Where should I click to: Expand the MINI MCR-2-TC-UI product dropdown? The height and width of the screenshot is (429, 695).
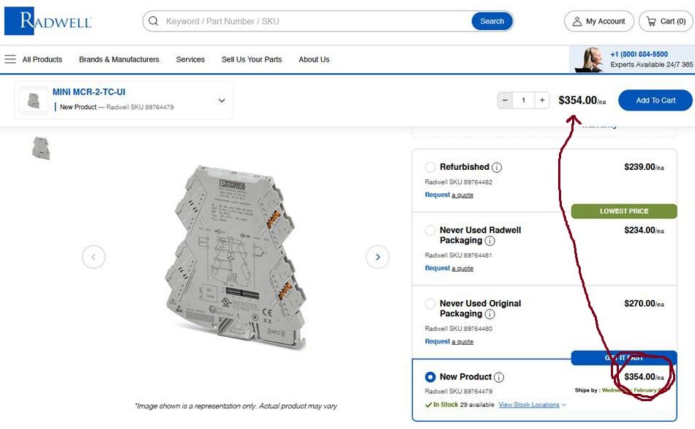click(222, 100)
